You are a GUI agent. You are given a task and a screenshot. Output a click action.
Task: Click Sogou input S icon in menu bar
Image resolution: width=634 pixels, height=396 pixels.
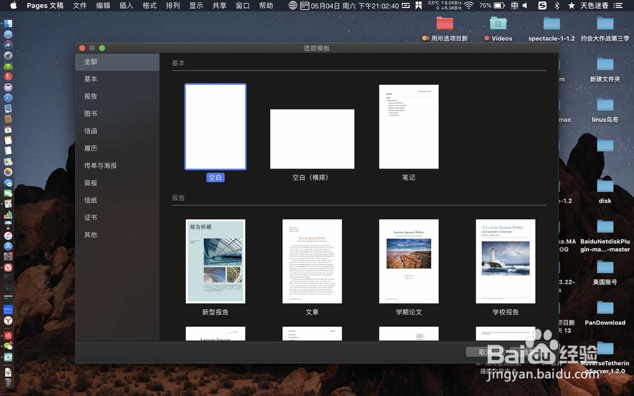542,5
